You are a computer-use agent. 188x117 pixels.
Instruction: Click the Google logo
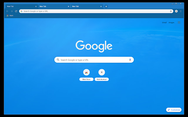point(94,46)
